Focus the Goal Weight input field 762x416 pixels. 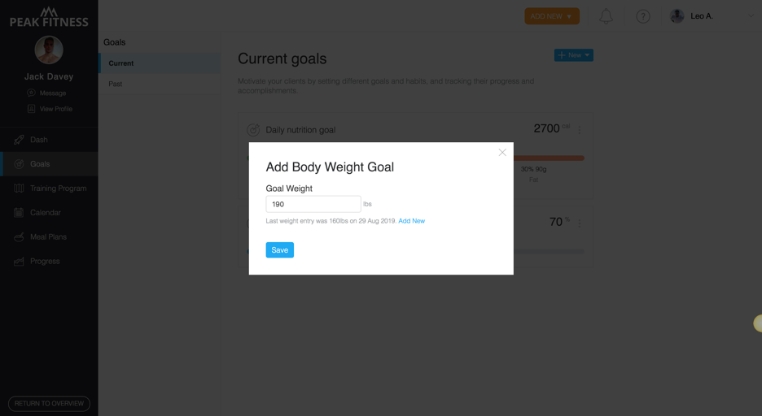[x=313, y=204]
